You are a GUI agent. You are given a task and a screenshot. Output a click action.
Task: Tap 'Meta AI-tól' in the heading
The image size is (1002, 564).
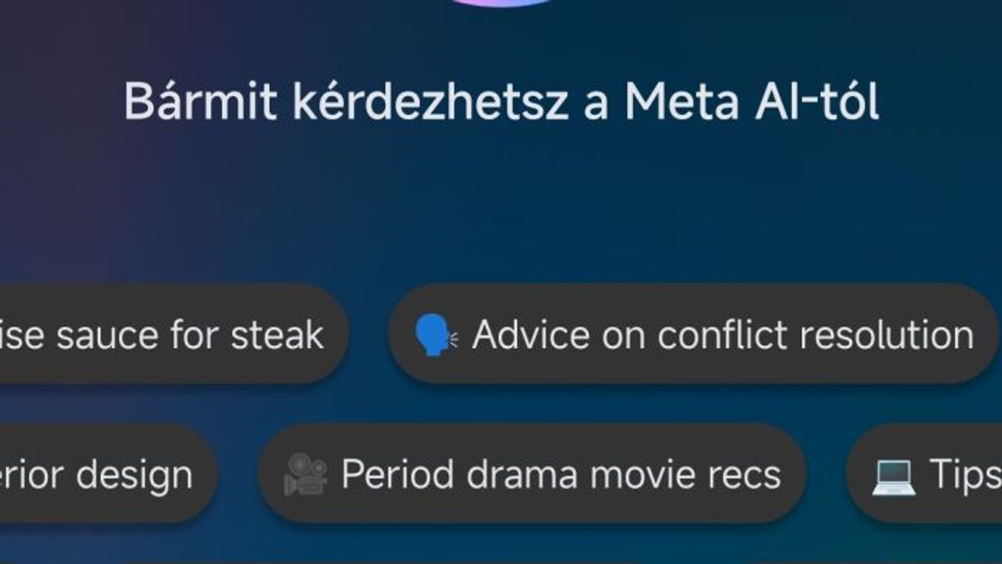tap(751, 101)
